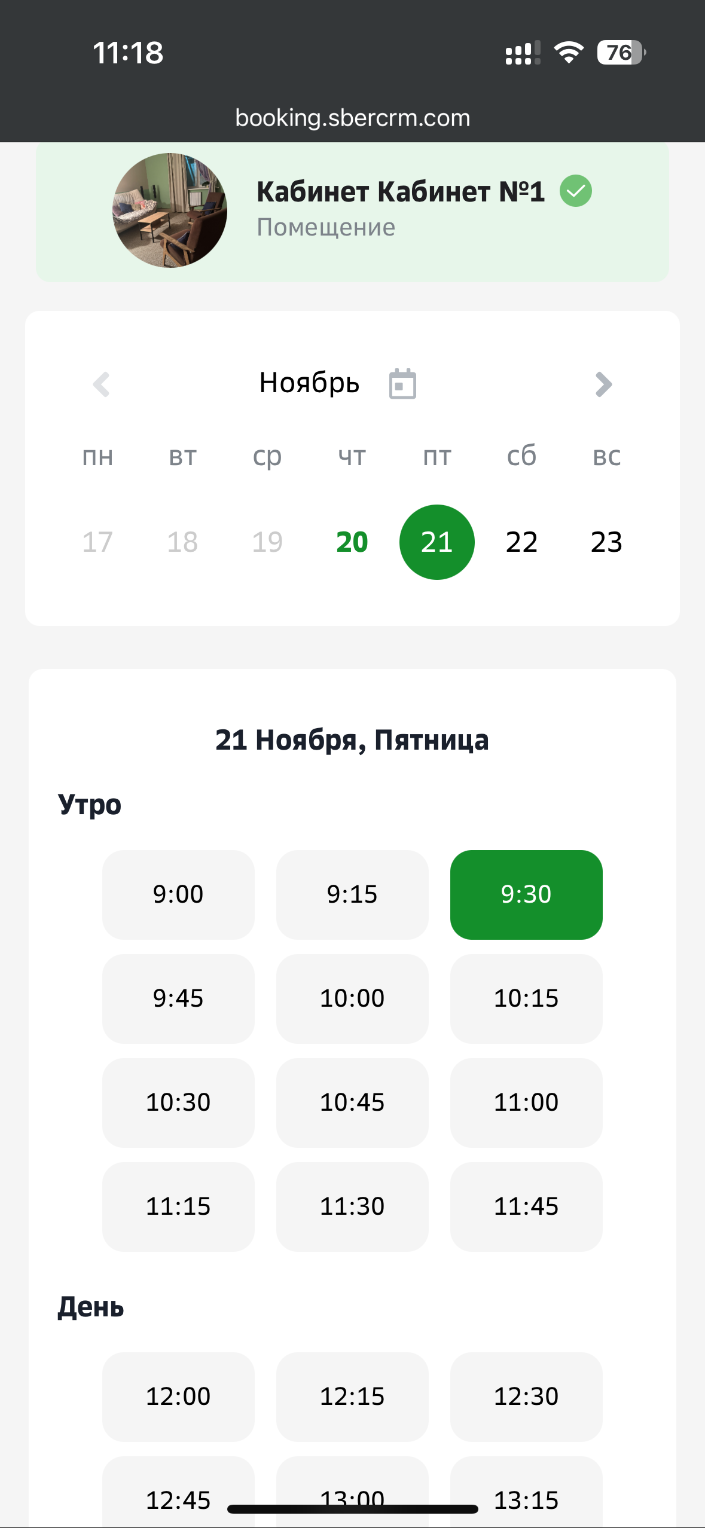Tap the Wi-Fi status icon
This screenshot has width=705, height=1528.
(x=569, y=53)
